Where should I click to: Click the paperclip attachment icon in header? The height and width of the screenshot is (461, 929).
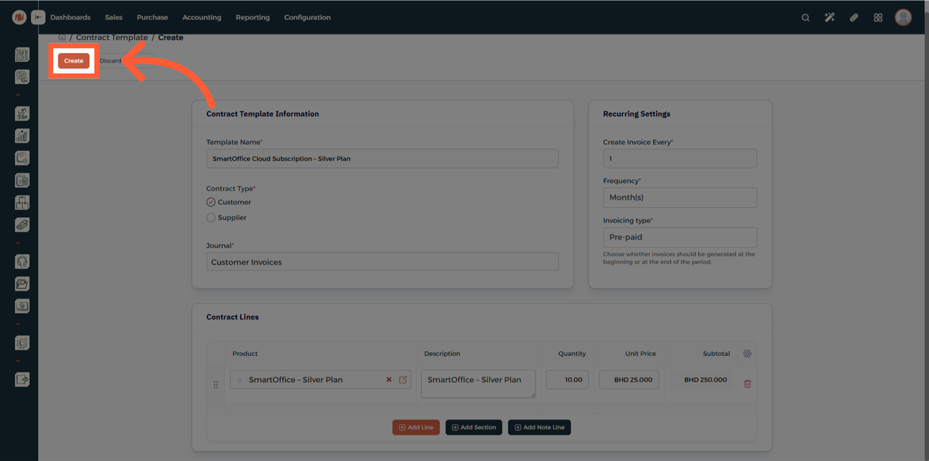point(853,17)
